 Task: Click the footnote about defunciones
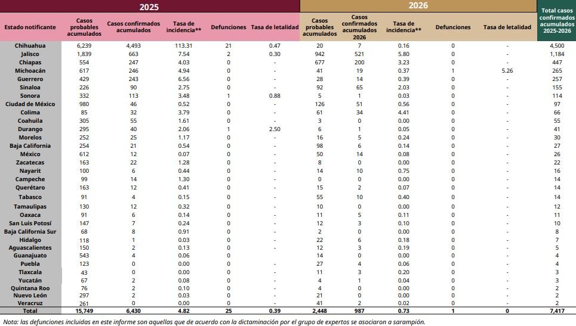[214, 322]
